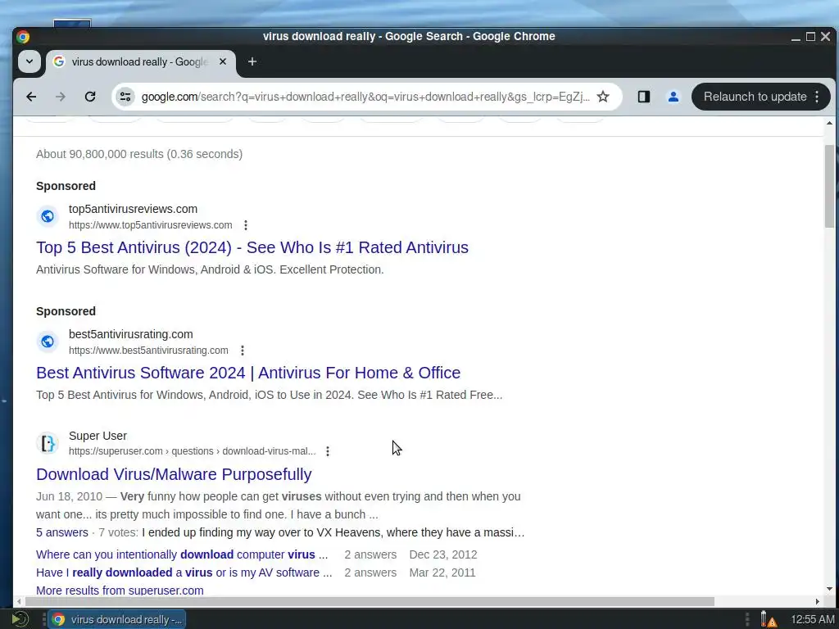Click the https://www.top5antivirusreviews.com URL text

pyautogui.click(x=151, y=225)
